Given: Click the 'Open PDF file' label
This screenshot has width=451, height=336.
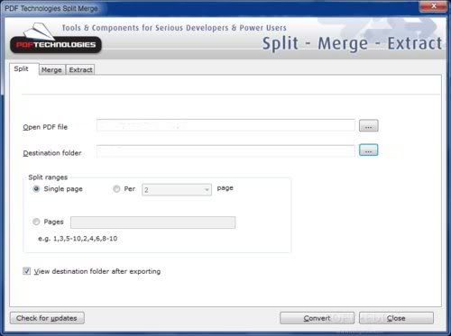Looking at the screenshot, I should (x=45, y=127).
